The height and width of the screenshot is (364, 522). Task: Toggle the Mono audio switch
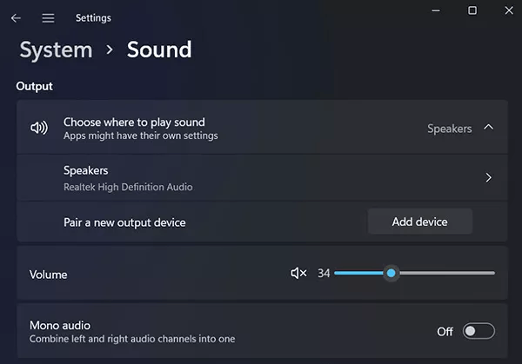pos(478,331)
